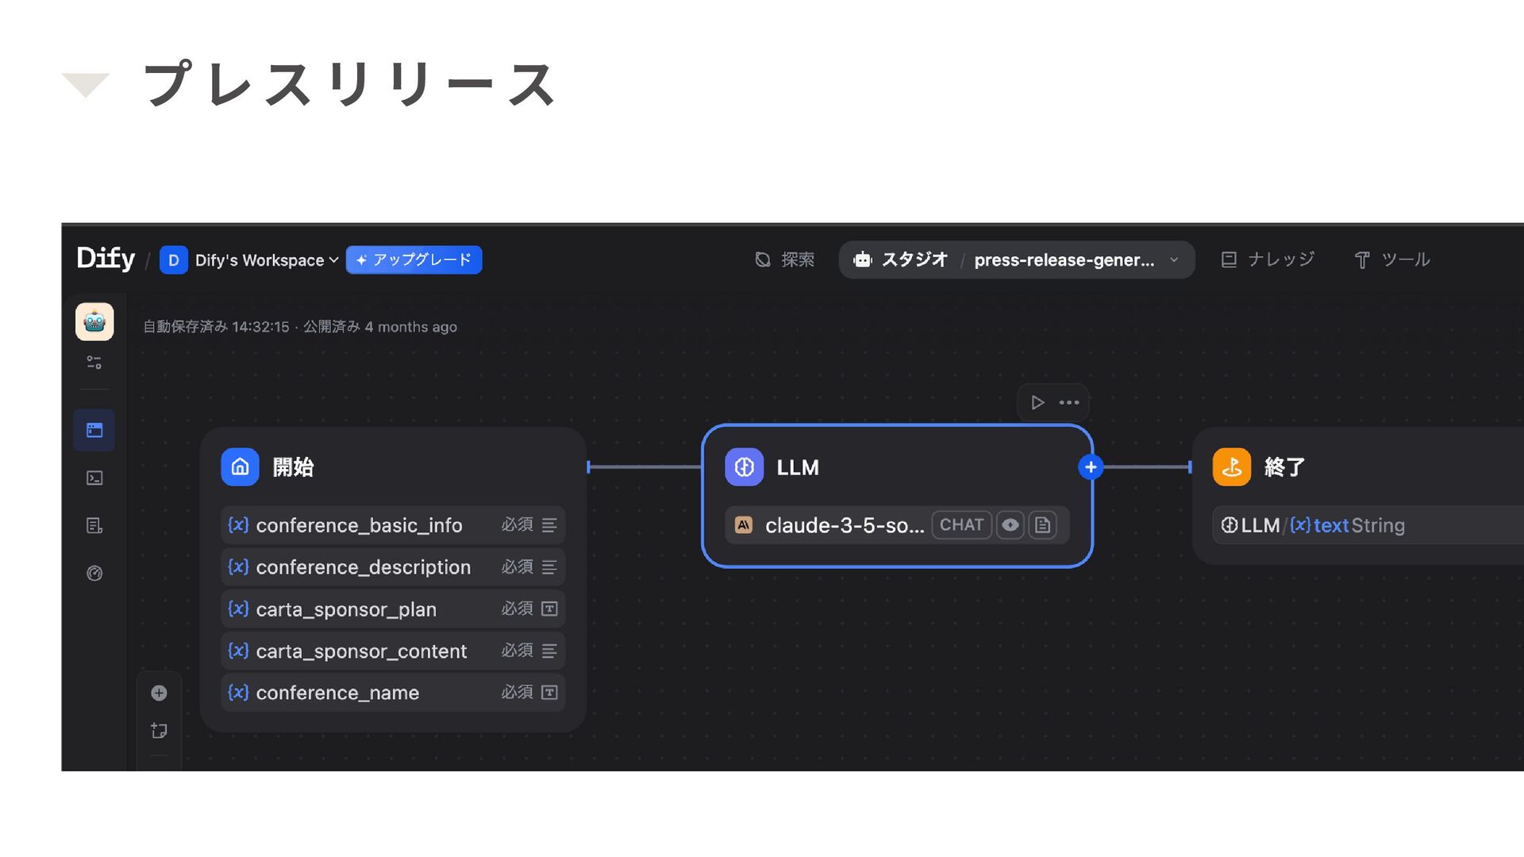Select the carta_sponsor_content variable
This screenshot has width=1524, height=857.
pyautogui.click(x=393, y=651)
